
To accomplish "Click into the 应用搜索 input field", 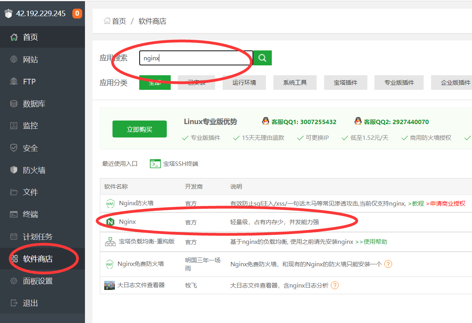I will [x=196, y=58].
